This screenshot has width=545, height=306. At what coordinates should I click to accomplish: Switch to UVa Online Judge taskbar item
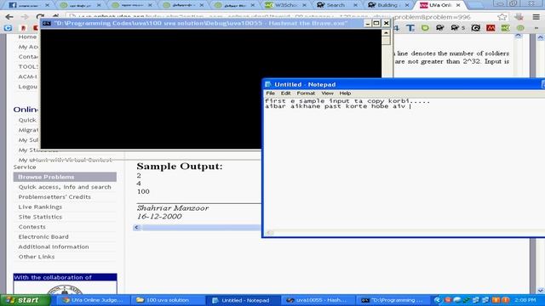[93, 300]
